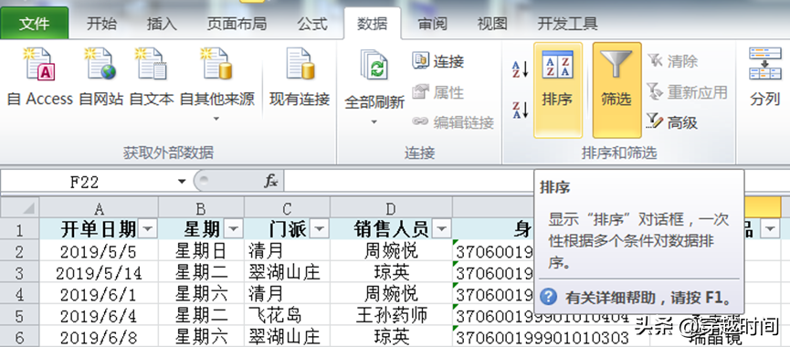Select the 数据 data tab
This screenshot has height=347, width=790.
pyautogui.click(x=373, y=24)
